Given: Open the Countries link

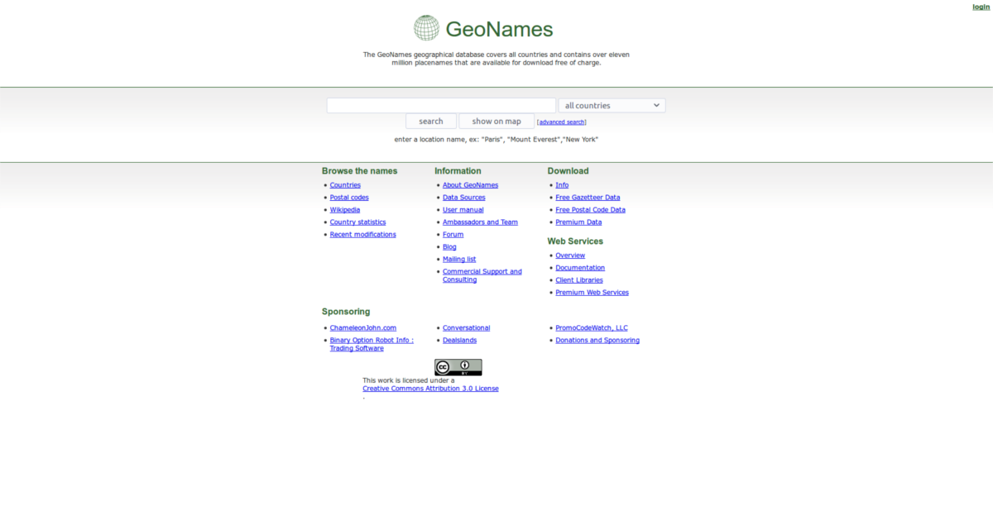Looking at the screenshot, I should click(x=345, y=185).
